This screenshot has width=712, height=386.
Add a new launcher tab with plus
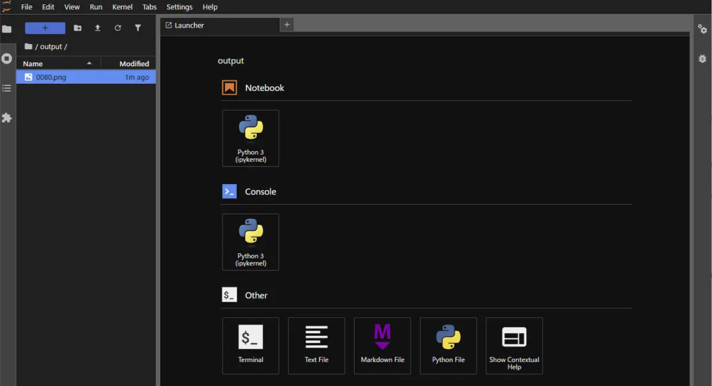(x=287, y=25)
